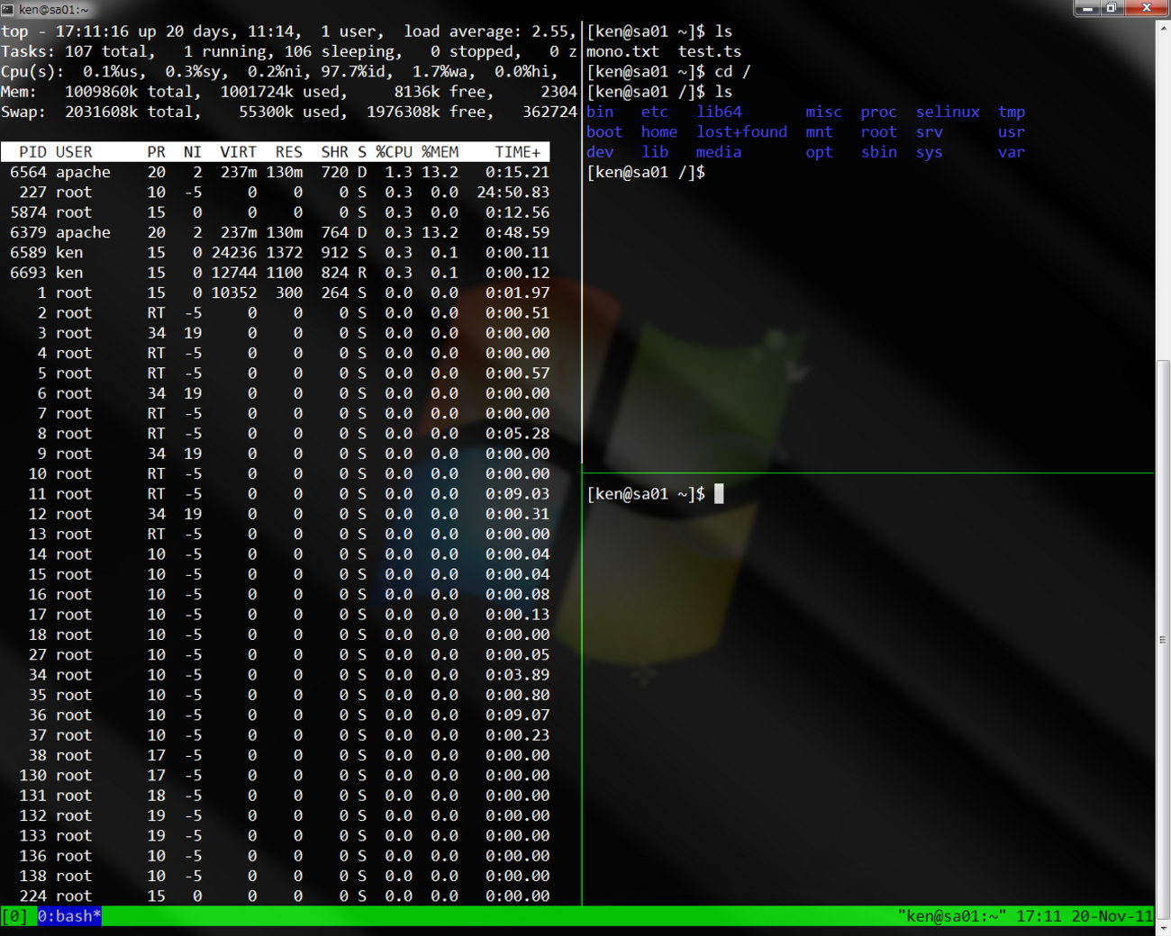Select the root process with PID 5874
The width and height of the screenshot is (1171, 936).
(276, 212)
